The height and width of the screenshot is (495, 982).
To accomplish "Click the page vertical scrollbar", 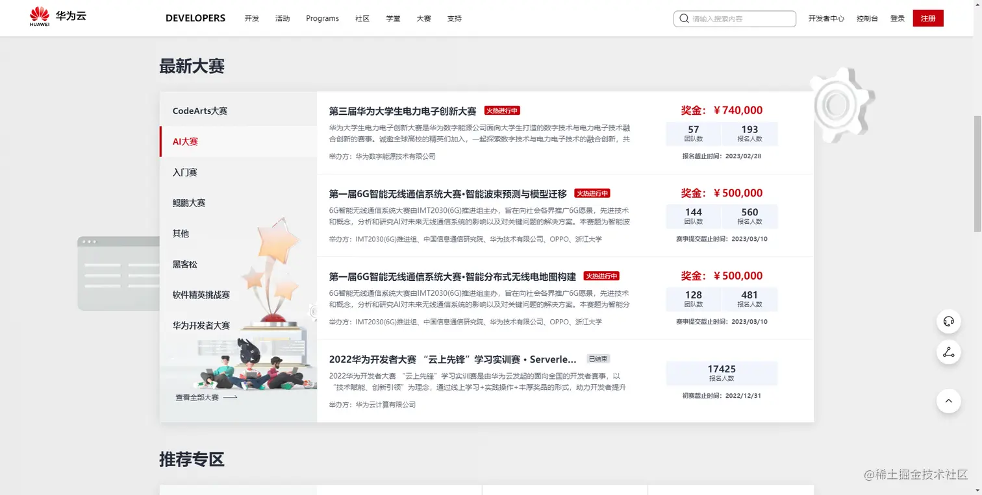I will click(977, 174).
